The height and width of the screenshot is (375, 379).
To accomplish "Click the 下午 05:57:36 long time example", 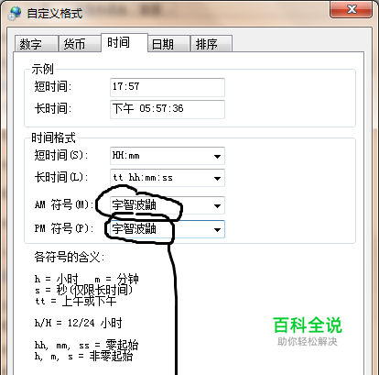I will pyautogui.click(x=168, y=109).
